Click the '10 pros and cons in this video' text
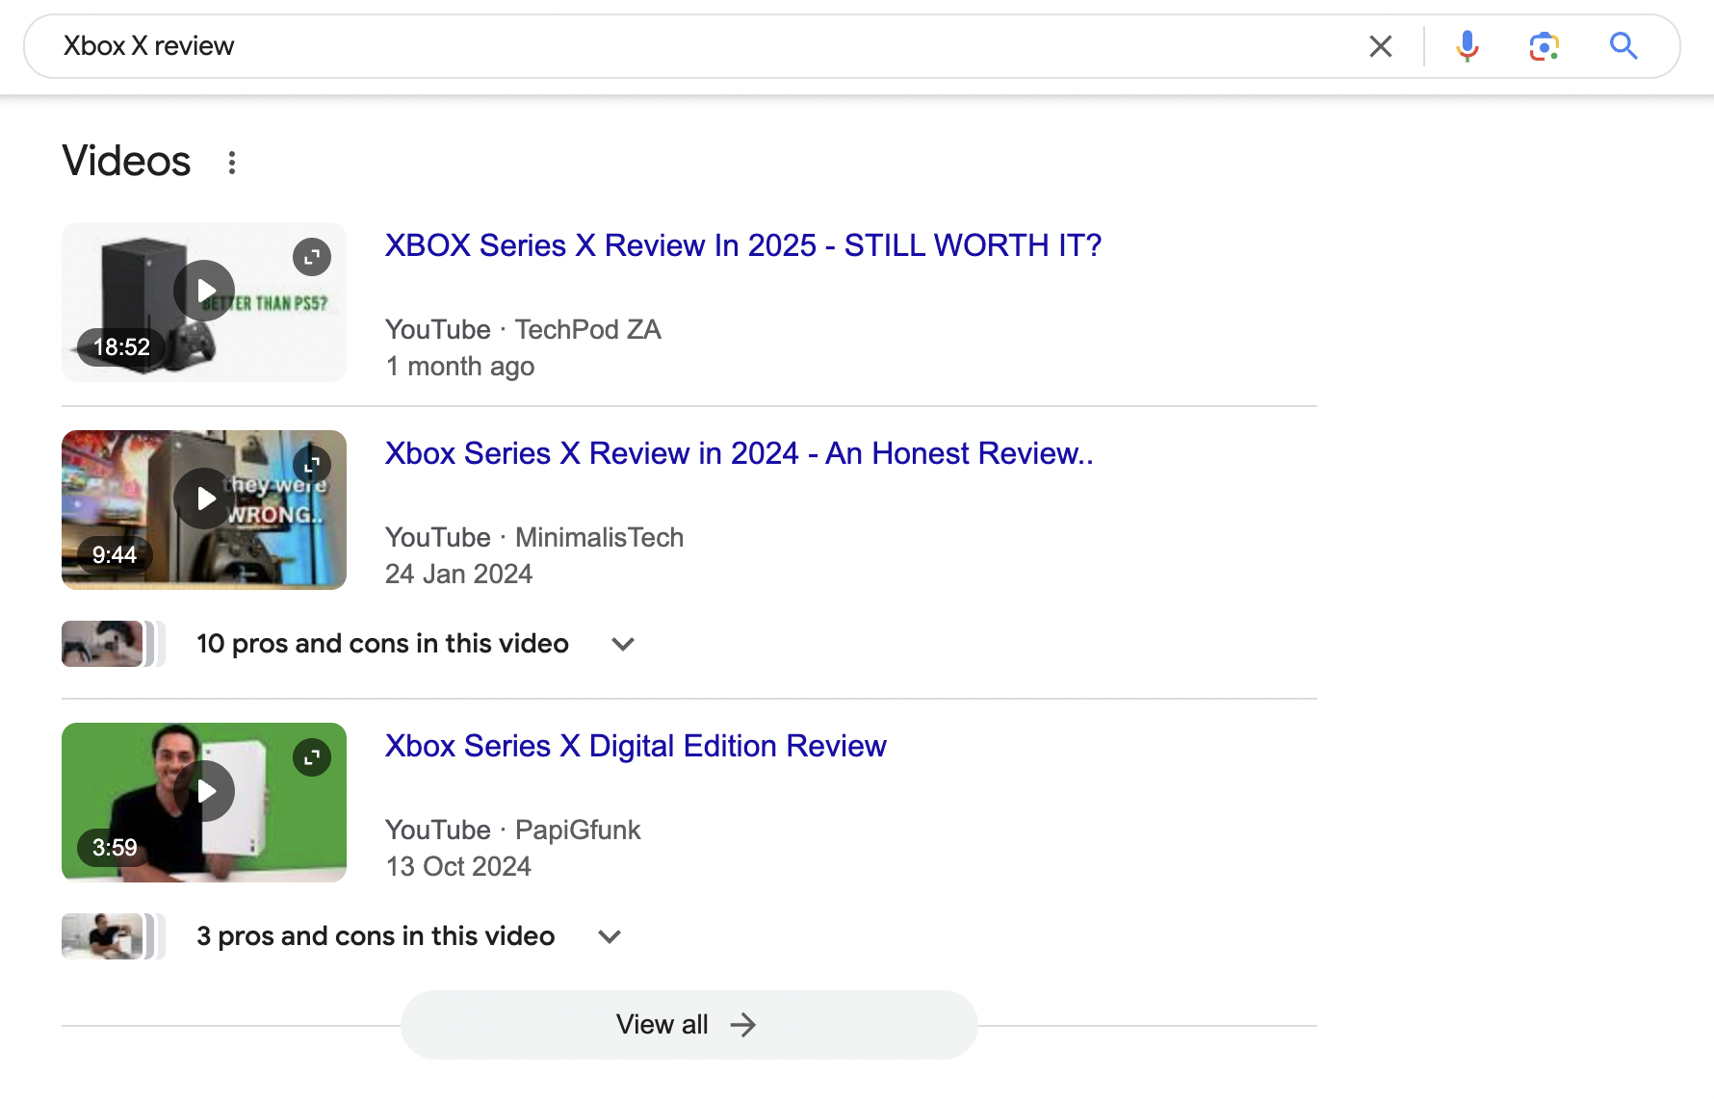 click(x=382, y=644)
